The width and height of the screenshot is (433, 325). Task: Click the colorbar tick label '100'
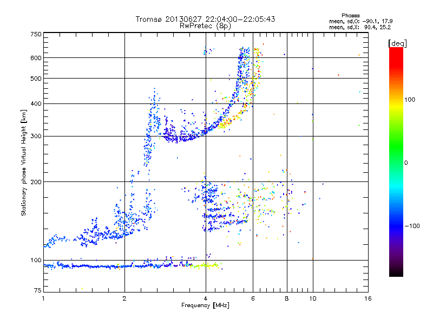(410, 100)
